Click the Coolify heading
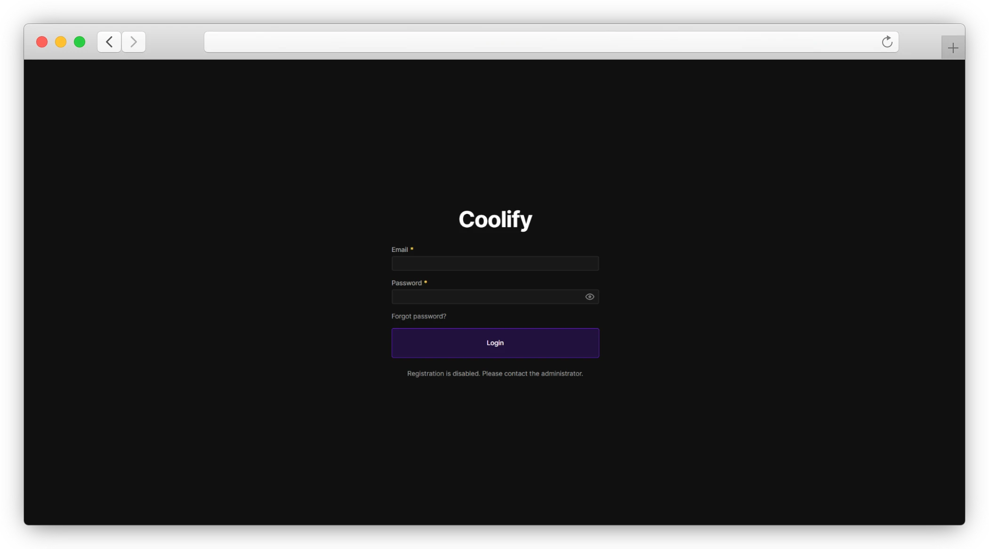Viewport: 989px width, 549px height. click(x=495, y=220)
